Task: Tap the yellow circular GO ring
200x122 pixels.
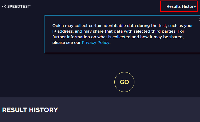Action: [124, 82]
